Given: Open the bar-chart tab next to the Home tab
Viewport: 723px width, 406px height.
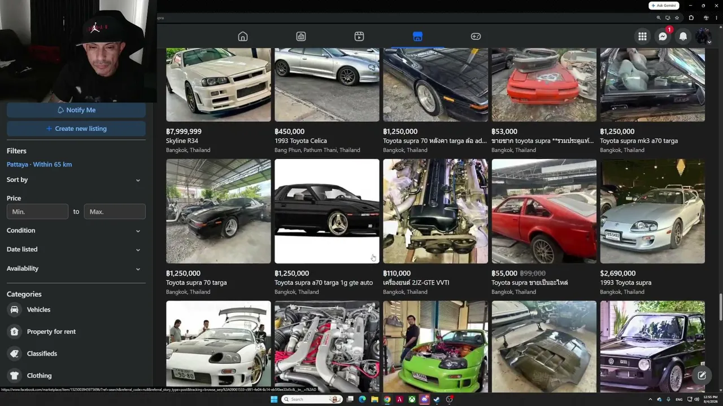Looking at the screenshot, I should [301, 37].
